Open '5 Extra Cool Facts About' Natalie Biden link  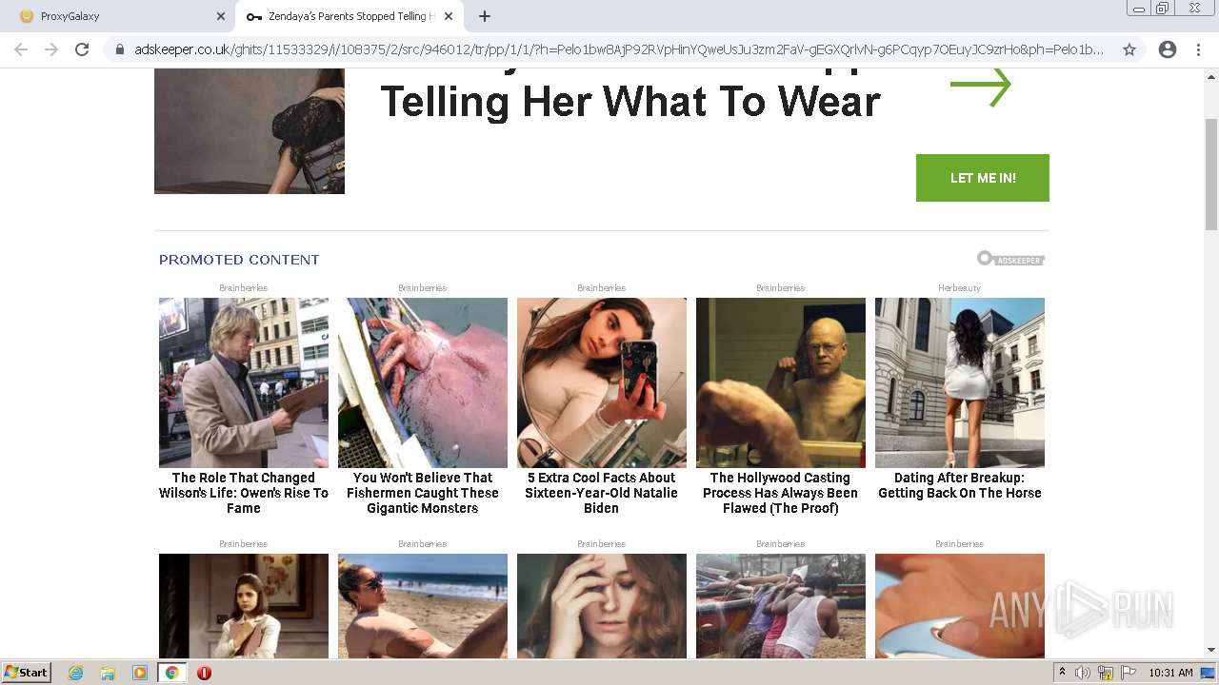click(602, 493)
